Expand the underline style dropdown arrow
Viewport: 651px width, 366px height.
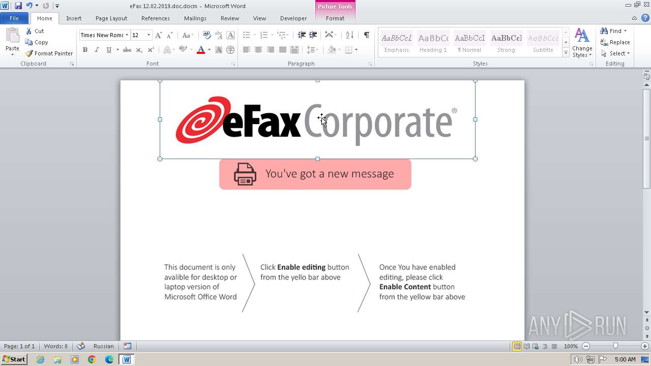[x=117, y=50]
